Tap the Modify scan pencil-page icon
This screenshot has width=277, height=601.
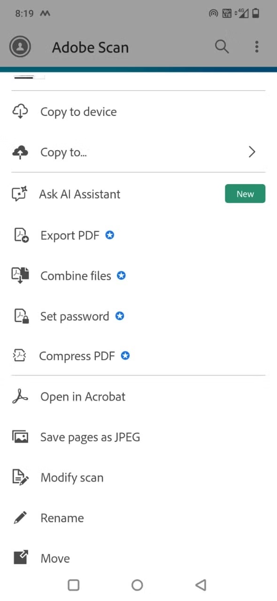click(x=20, y=478)
